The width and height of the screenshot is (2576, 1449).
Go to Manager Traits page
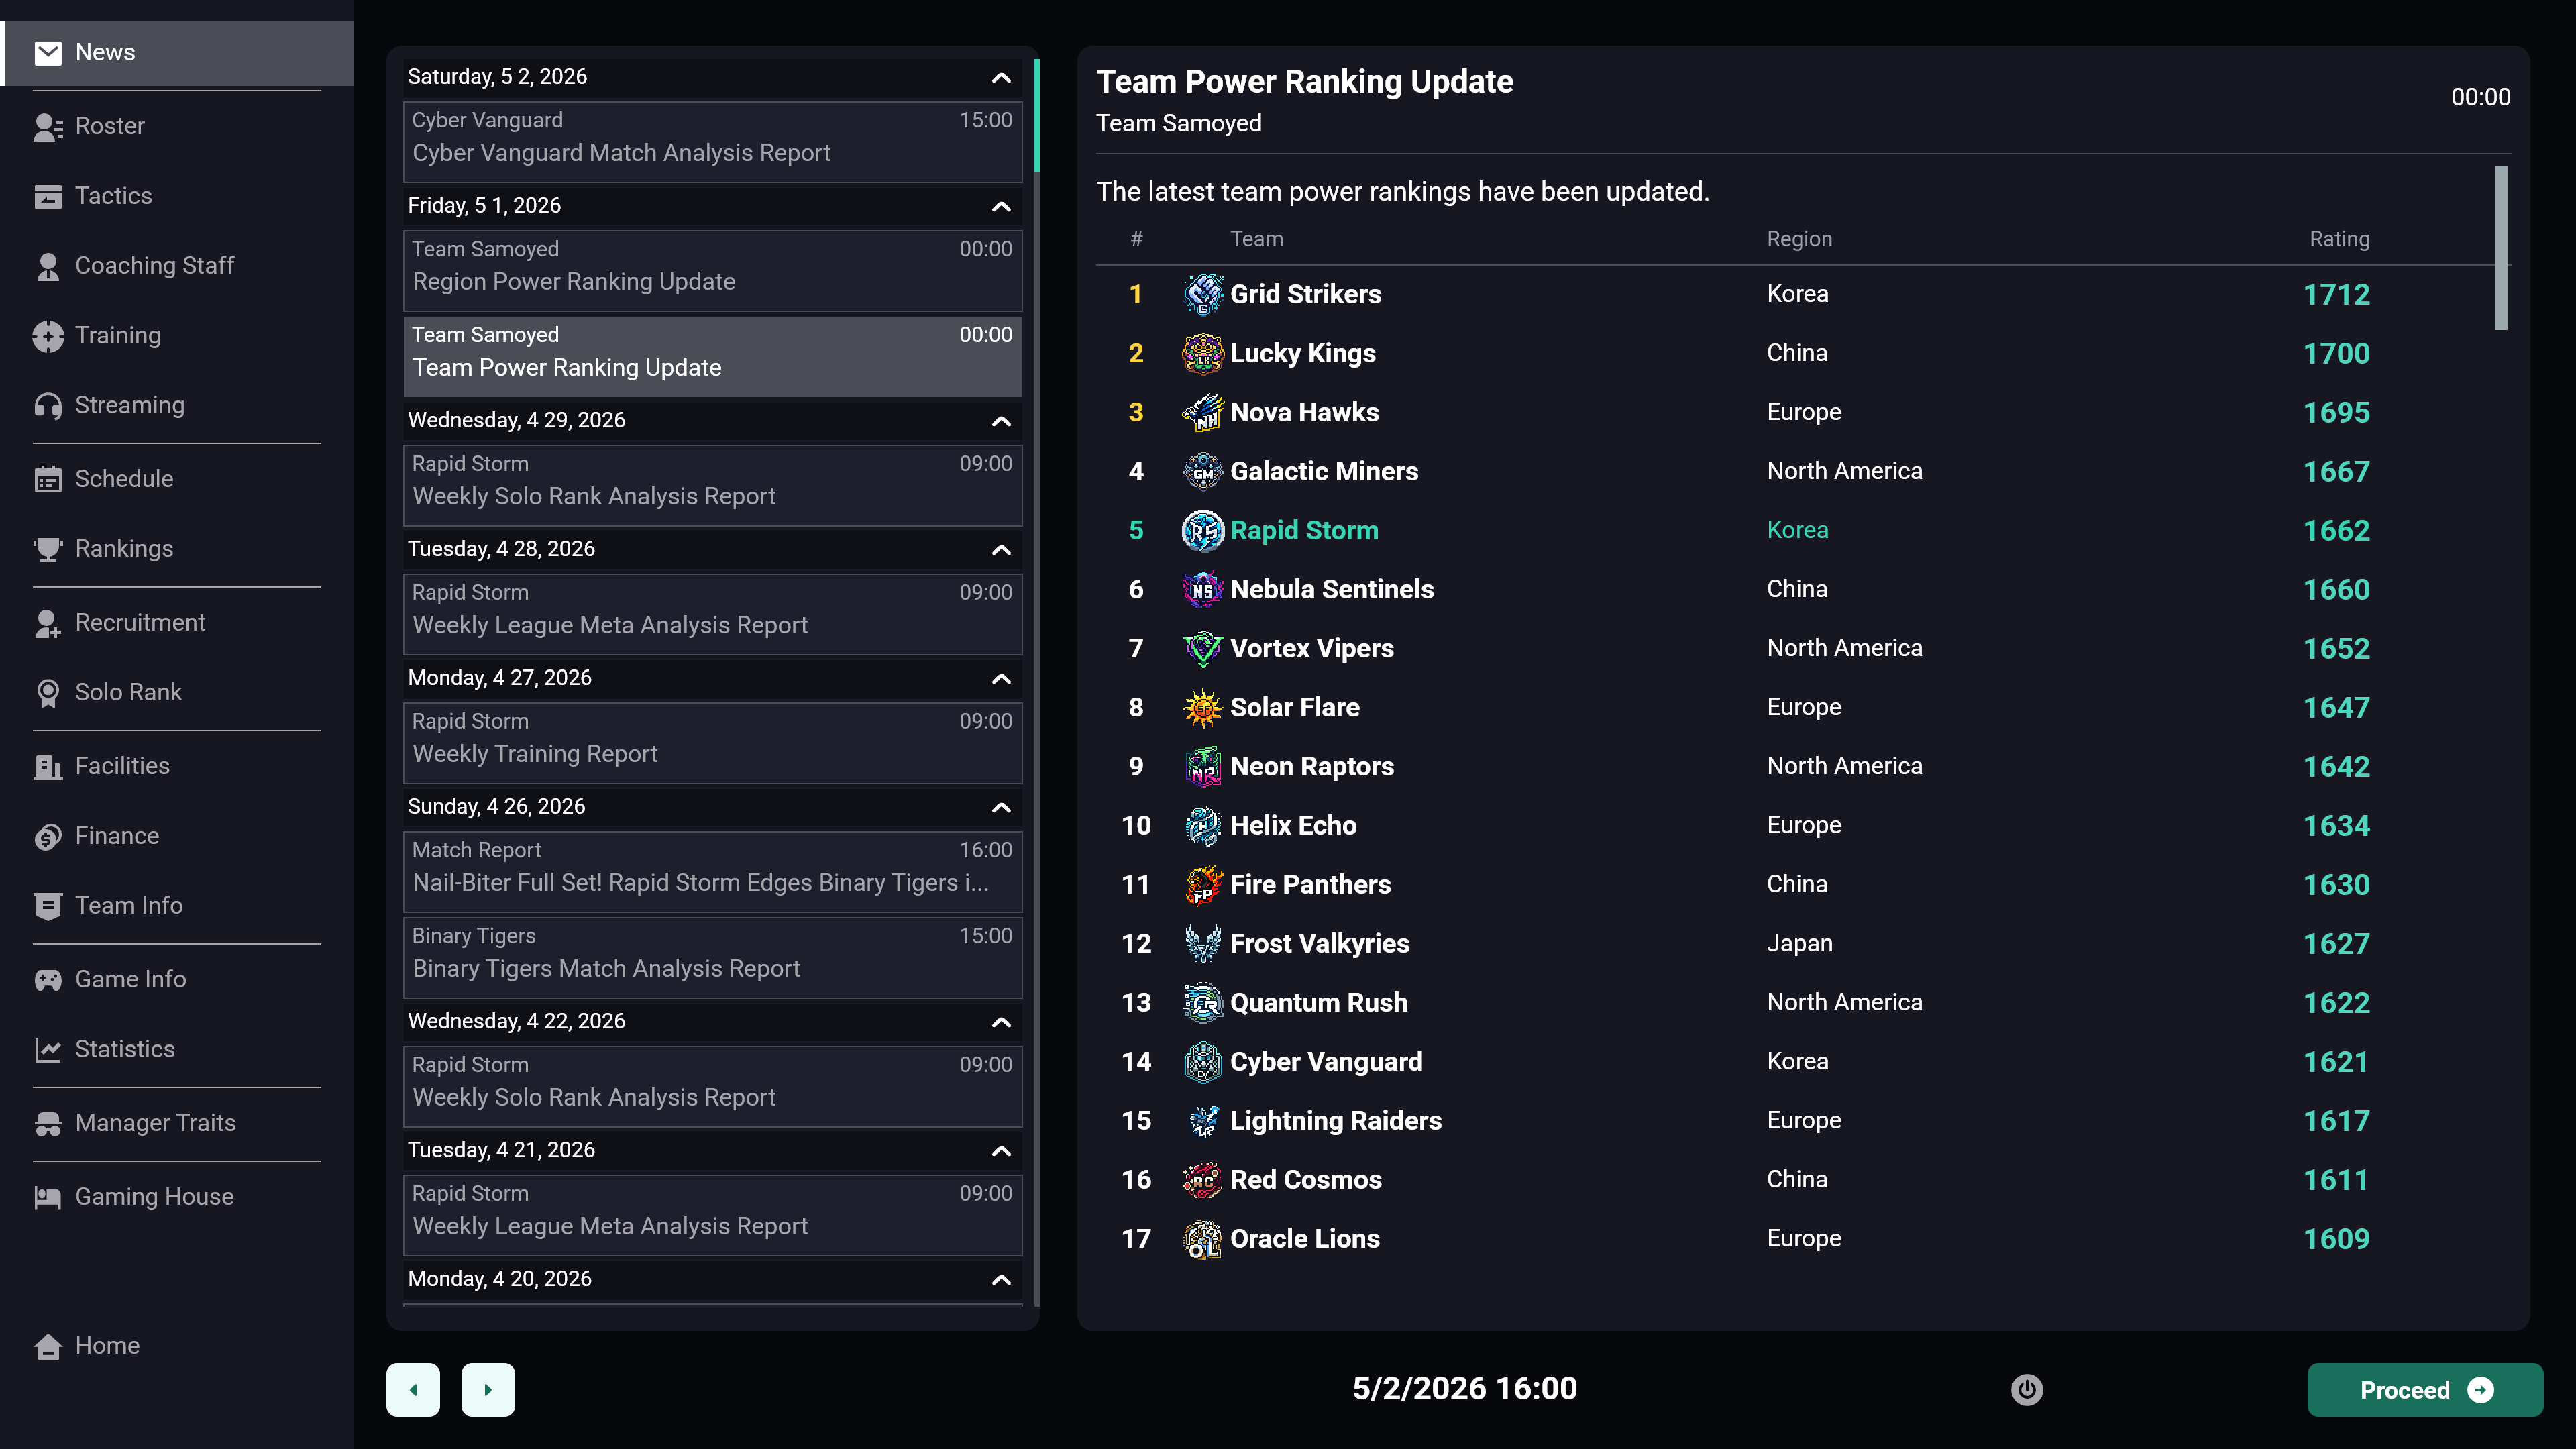pyautogui.click(x=155, y=1122)
